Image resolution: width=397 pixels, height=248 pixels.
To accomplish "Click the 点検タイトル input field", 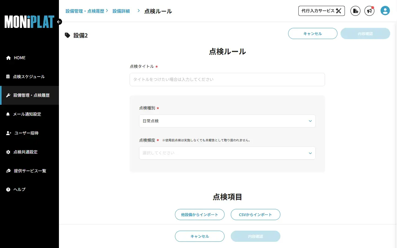I will coord(227,79).
